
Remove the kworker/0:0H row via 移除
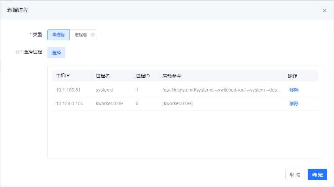(294, 104)
